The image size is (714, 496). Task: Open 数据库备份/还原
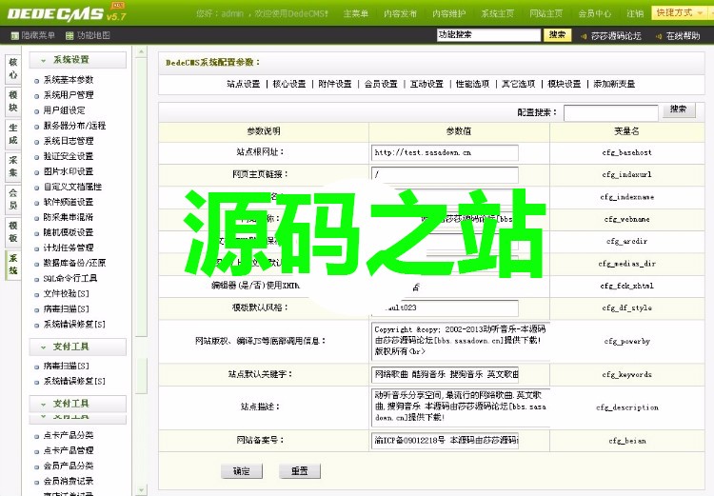[x=74, y=263]
